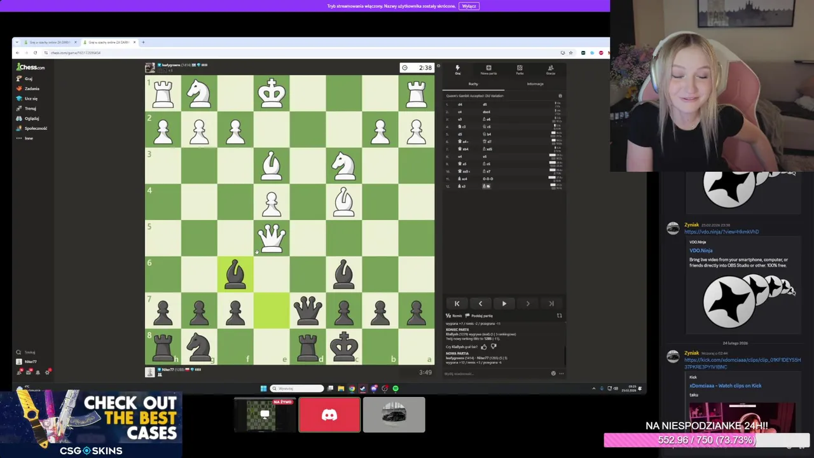Give thumbs down for fair play
This screenshot has height=458, width=814.
(493, 347)
